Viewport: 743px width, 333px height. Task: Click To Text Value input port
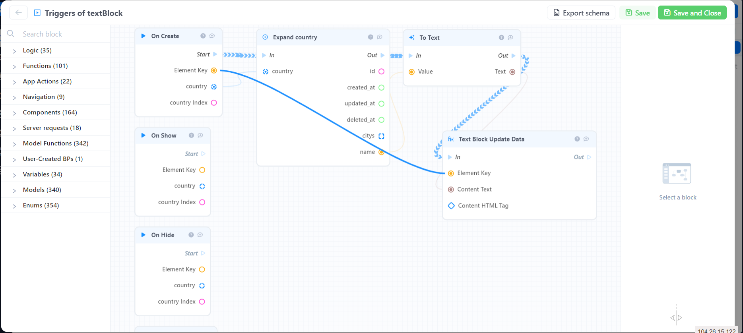(x=411, y=72)
